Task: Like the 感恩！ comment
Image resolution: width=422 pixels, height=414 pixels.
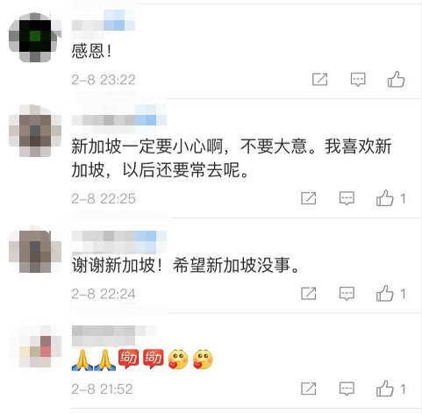Action: click(x=396, y=79)
